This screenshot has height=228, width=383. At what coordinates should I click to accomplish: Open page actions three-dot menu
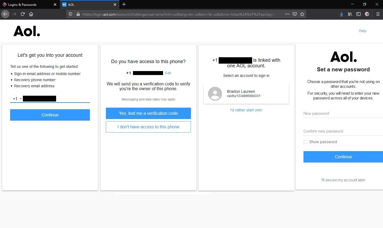tap(287, 14)
